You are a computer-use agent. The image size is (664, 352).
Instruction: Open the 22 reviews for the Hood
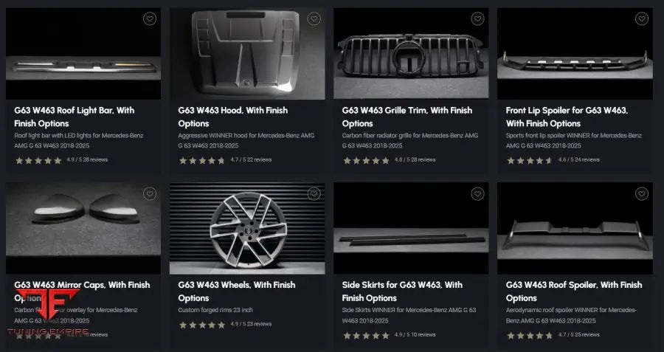pos(257,159)
